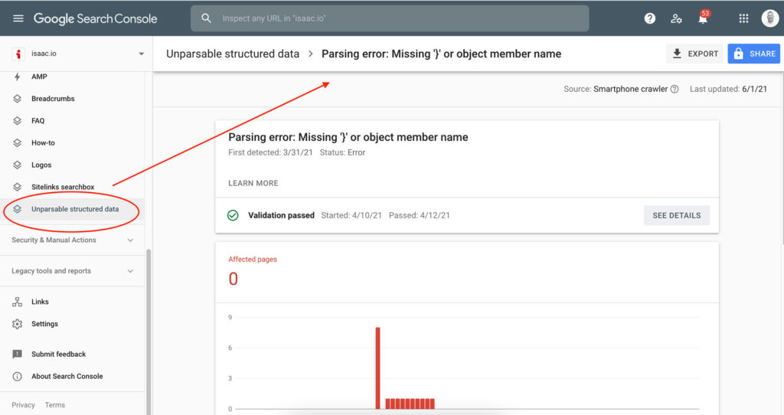Click the blue SHARE button

(x=754, y=54)
